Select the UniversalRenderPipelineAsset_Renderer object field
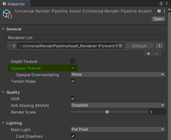 70,46
